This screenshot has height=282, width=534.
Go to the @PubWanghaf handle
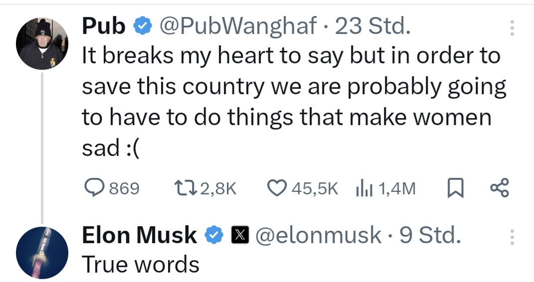[x=238, y=26]
